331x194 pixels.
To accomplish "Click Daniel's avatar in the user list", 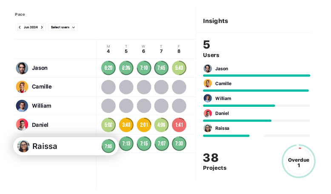I will tap(22, 125).
